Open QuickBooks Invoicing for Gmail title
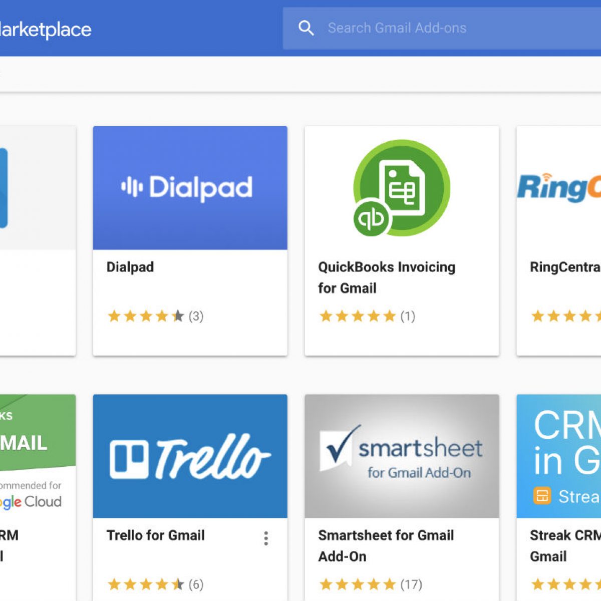Screen dimensions: 601x601 click(x=386, y=277)
